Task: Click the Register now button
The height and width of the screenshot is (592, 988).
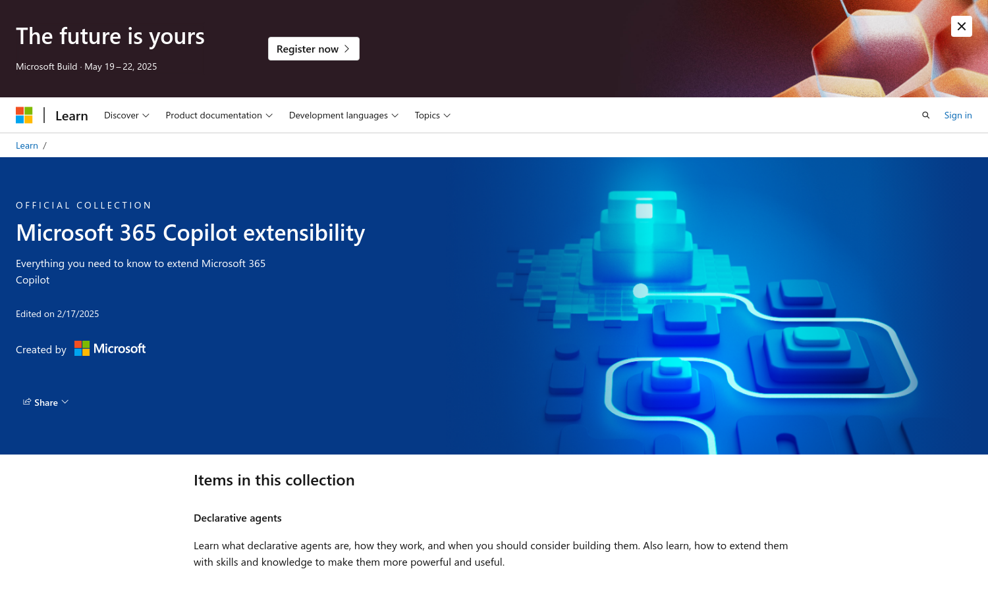Action: coord(314,48)
